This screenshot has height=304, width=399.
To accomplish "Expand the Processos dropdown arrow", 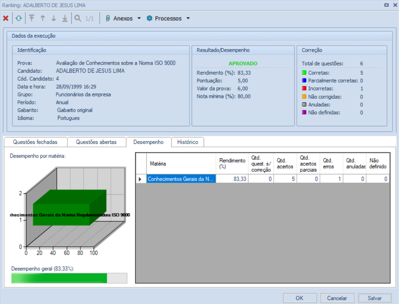I will 188,18.
